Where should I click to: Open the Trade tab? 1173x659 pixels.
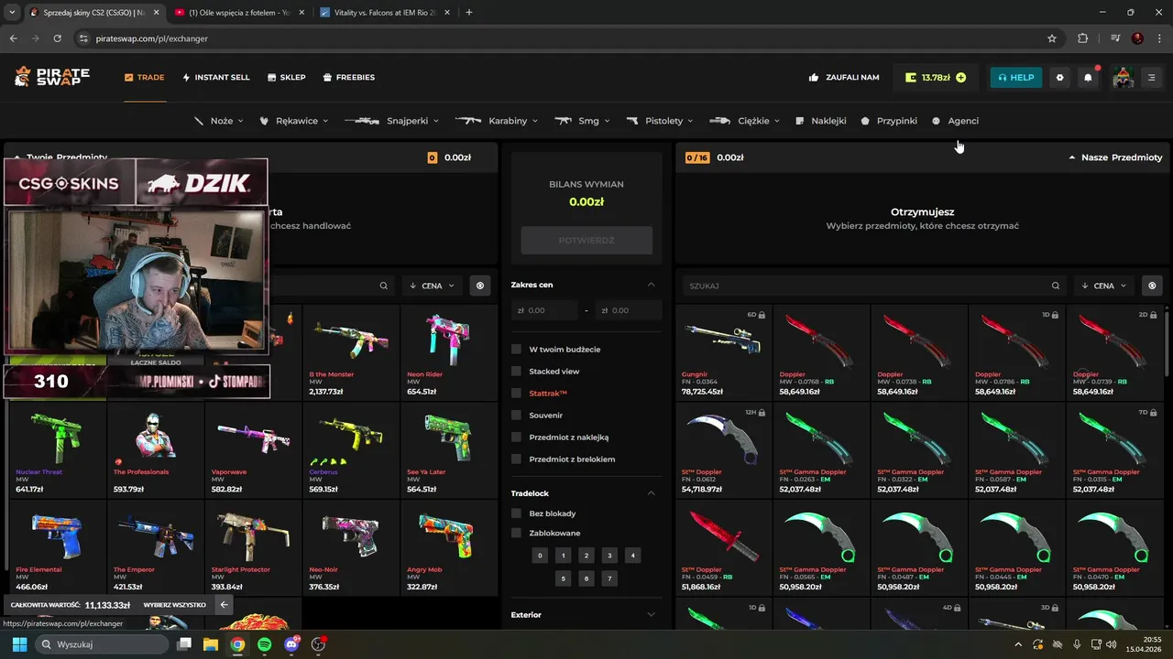[145, 78]
